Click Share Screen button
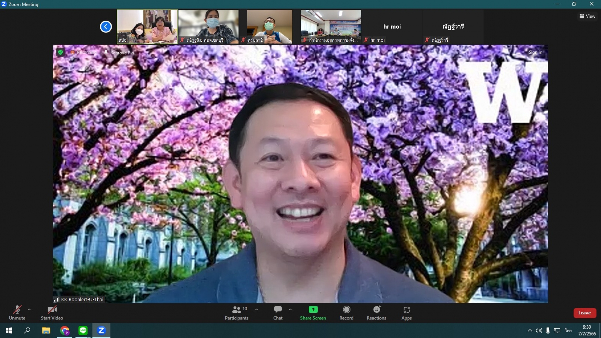 (313, 313)
